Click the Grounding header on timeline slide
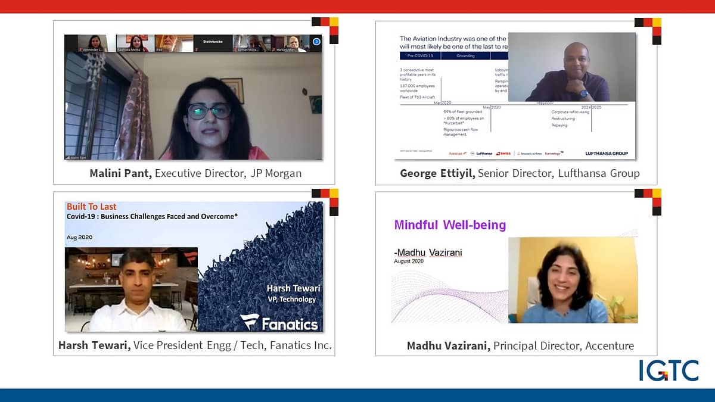The image size is (715, 402). [465, 55]
